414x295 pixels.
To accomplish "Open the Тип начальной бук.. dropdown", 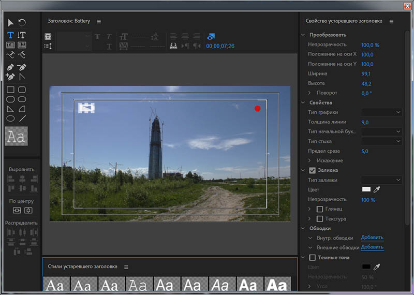I will (x=381, y=131).
